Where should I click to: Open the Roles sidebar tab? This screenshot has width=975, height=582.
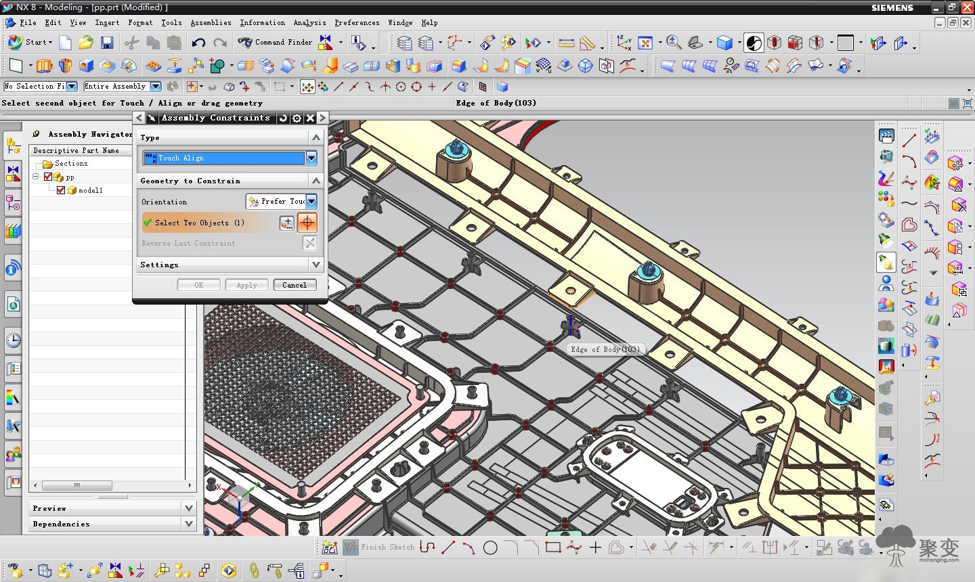coord(13,454)
